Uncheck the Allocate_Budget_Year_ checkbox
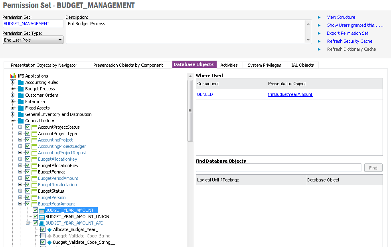391x247 pixels. (x=43, y=229)
